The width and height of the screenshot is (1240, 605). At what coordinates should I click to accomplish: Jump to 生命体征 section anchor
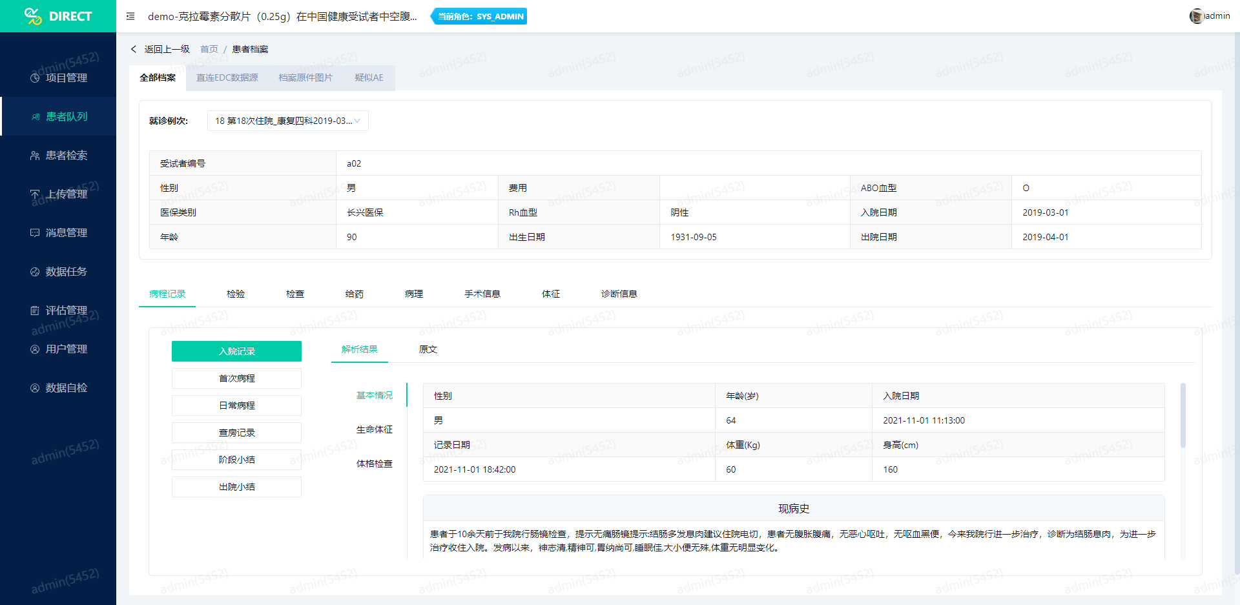[x=375, y=429]
